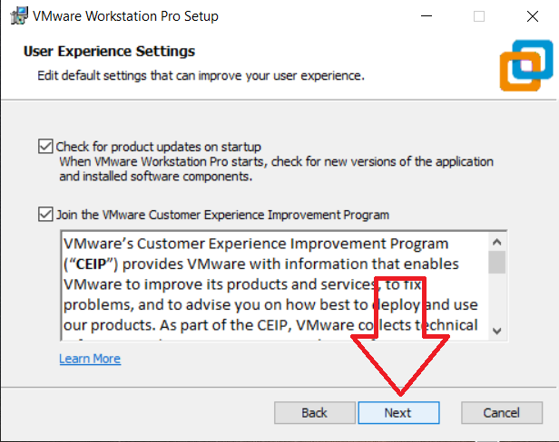Viewport: 559px width, 442px height.
Task: Uncheck the Customer Experience Improvement Program checkbox
Action: [x=45, y=216]
